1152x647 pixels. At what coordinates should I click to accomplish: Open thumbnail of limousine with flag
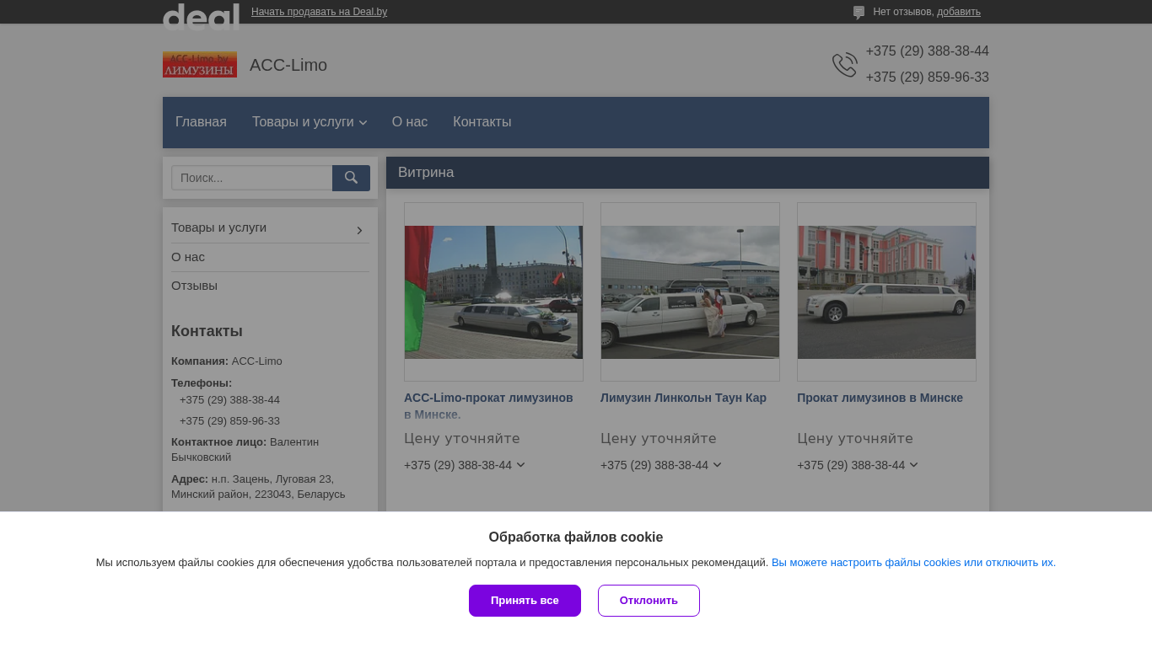[x=493, y=291]
